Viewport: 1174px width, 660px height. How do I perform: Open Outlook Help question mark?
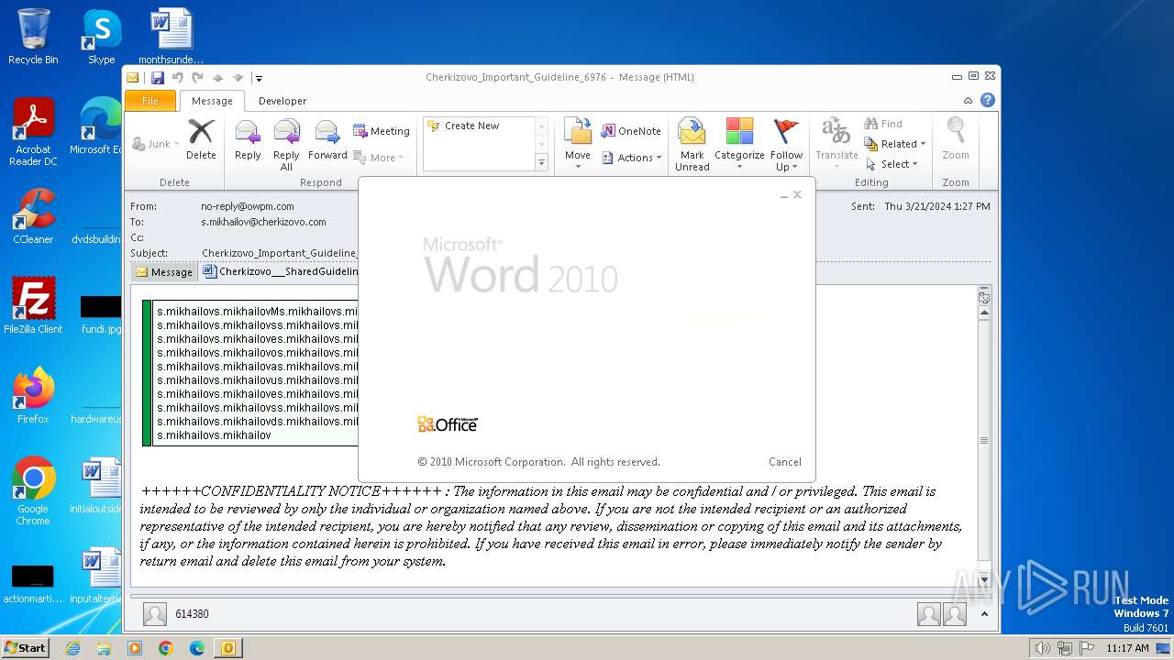click(988, 101)
